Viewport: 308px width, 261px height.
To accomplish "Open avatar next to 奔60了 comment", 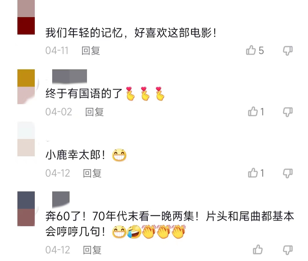I will pos(26,209).
